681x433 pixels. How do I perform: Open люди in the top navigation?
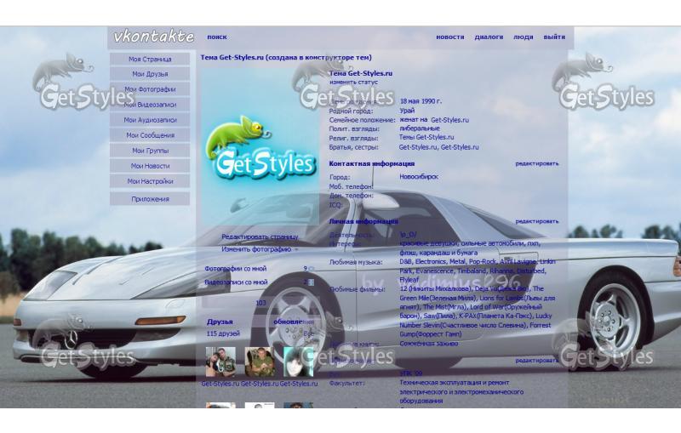coord(524,37)
